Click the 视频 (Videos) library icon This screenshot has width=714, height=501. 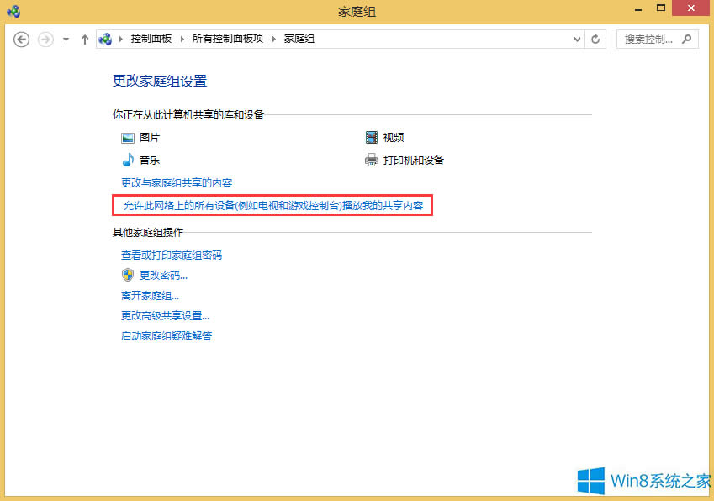point(371,137)
